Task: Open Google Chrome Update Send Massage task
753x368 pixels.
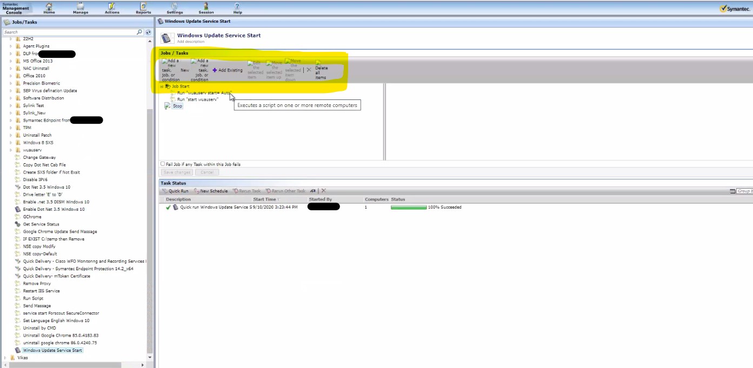Action: point(60,231)
